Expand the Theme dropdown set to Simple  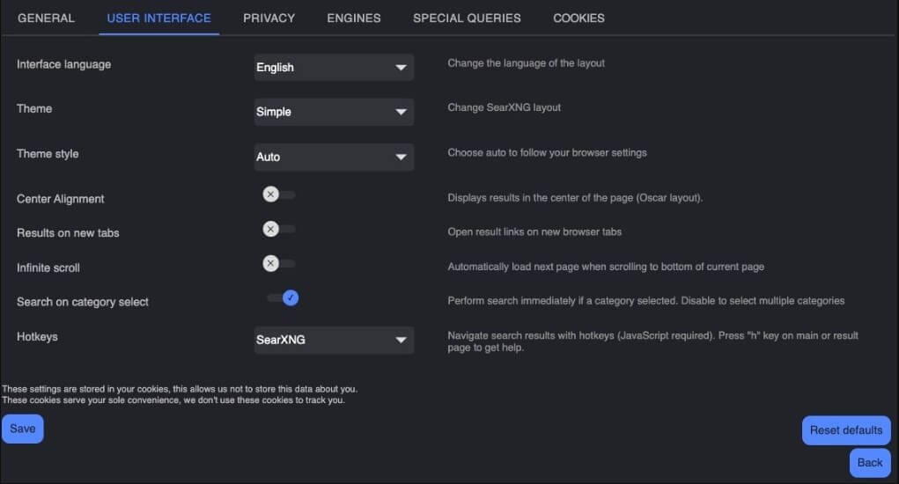pyautogui.click(x=333, y=112)
